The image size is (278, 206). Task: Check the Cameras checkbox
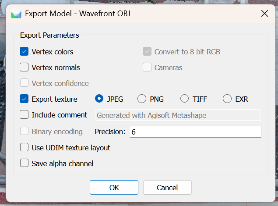click(147, 67)
